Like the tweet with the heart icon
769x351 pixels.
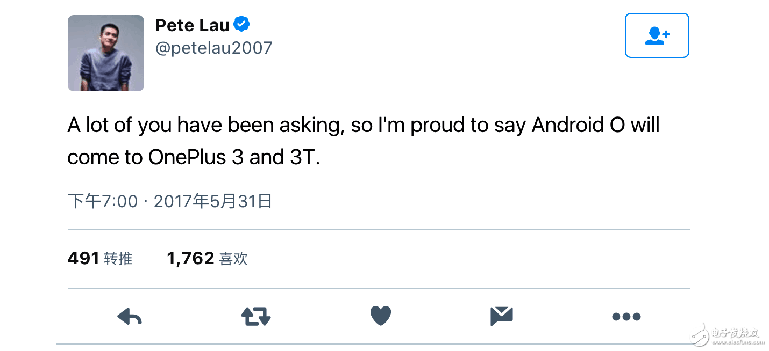[380, 316]
